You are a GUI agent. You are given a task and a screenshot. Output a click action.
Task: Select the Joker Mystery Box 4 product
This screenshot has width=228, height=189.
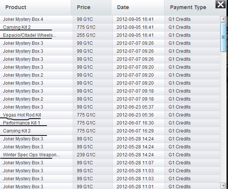(23, 19)
